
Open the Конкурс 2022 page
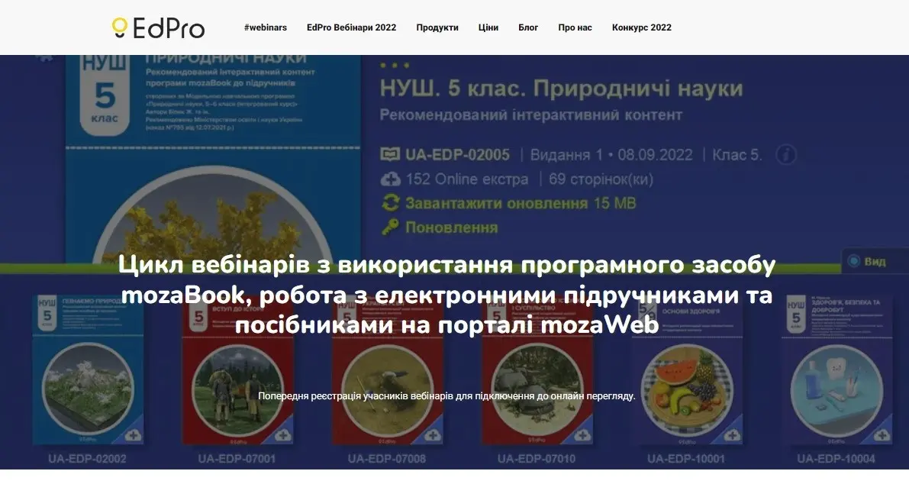pyautogui.click(x=642, y=27)
